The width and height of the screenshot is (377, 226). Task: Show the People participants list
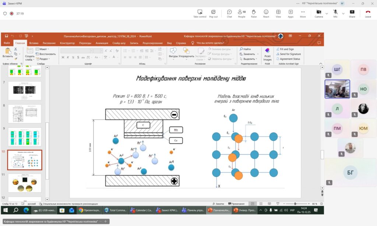click(242, 13)
